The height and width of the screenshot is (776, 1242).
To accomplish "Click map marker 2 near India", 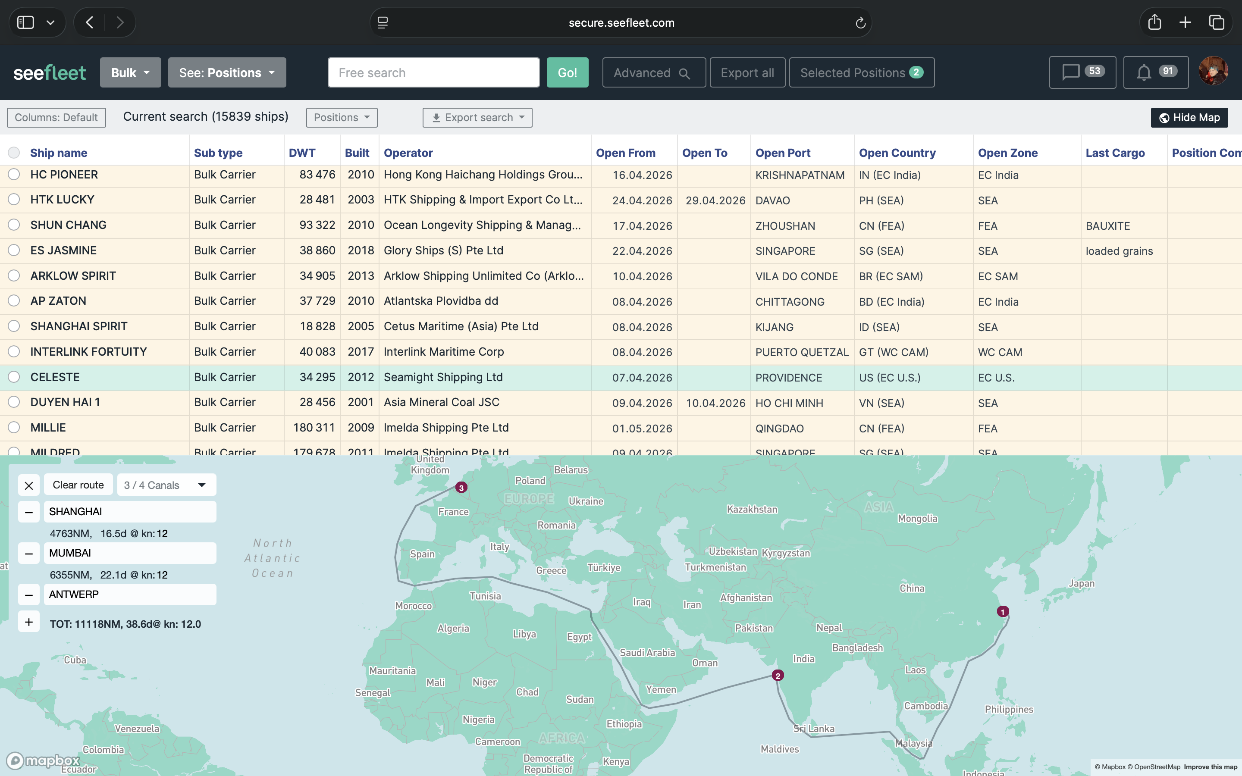I will click(x=778, y=676).
